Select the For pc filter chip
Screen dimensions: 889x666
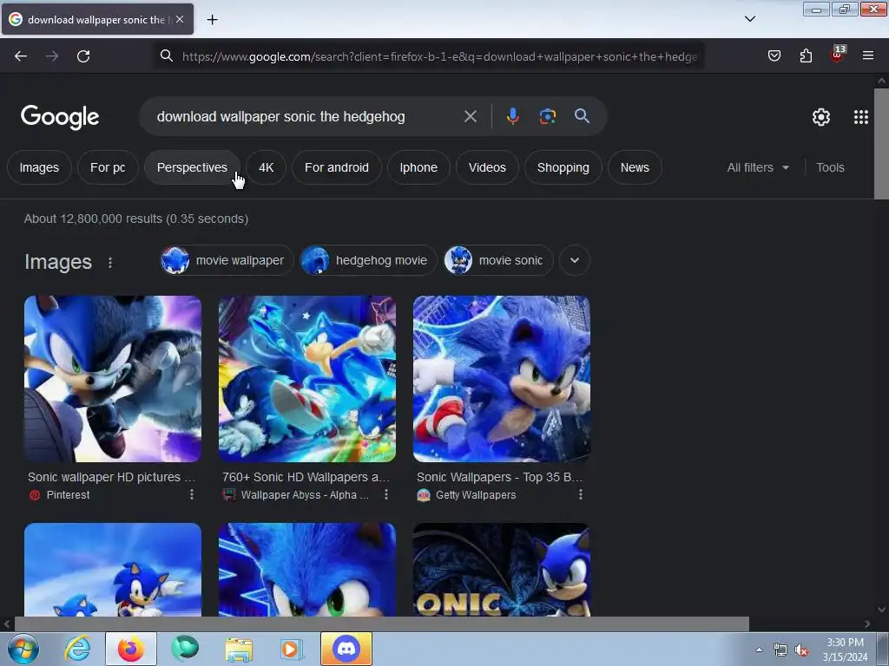pyautogui.click(x=108, y=167)
